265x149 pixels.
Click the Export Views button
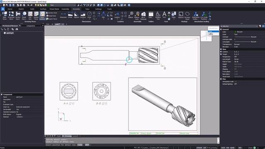click(x=51, y=19)
